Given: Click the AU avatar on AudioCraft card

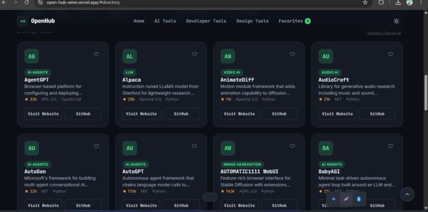Looking at the screenshot, I should (x=326, y=56).
